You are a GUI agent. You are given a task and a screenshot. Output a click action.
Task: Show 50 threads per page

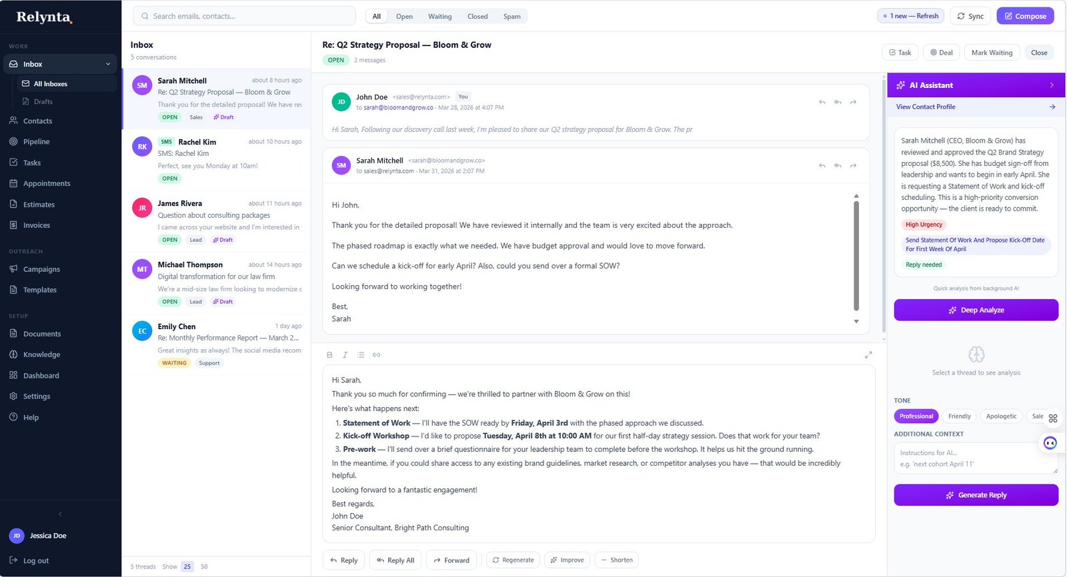(204, 567)
